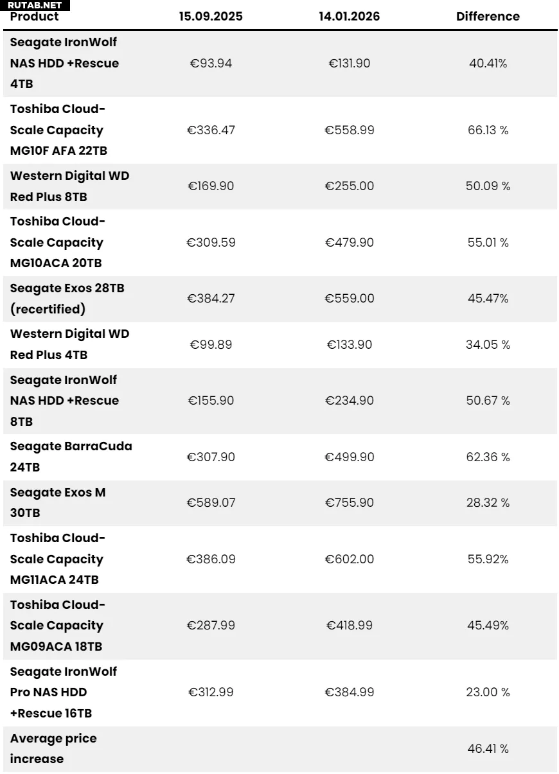Click the €99.89 price cell
Screen dimensions: 559x774
click(x=211, y=345)
